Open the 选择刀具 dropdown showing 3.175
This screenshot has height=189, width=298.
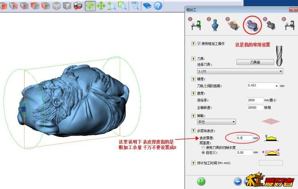tap(240, 71)
